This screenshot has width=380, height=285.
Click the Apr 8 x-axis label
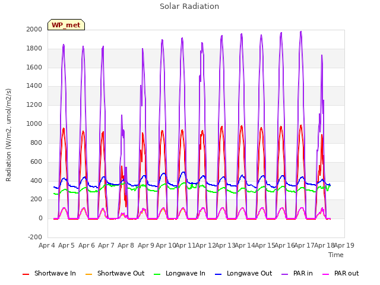(x=126, y=245)
